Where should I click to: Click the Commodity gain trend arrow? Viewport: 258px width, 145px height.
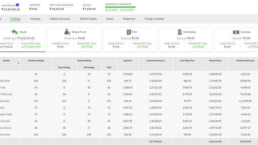click(x=195, y=47)
